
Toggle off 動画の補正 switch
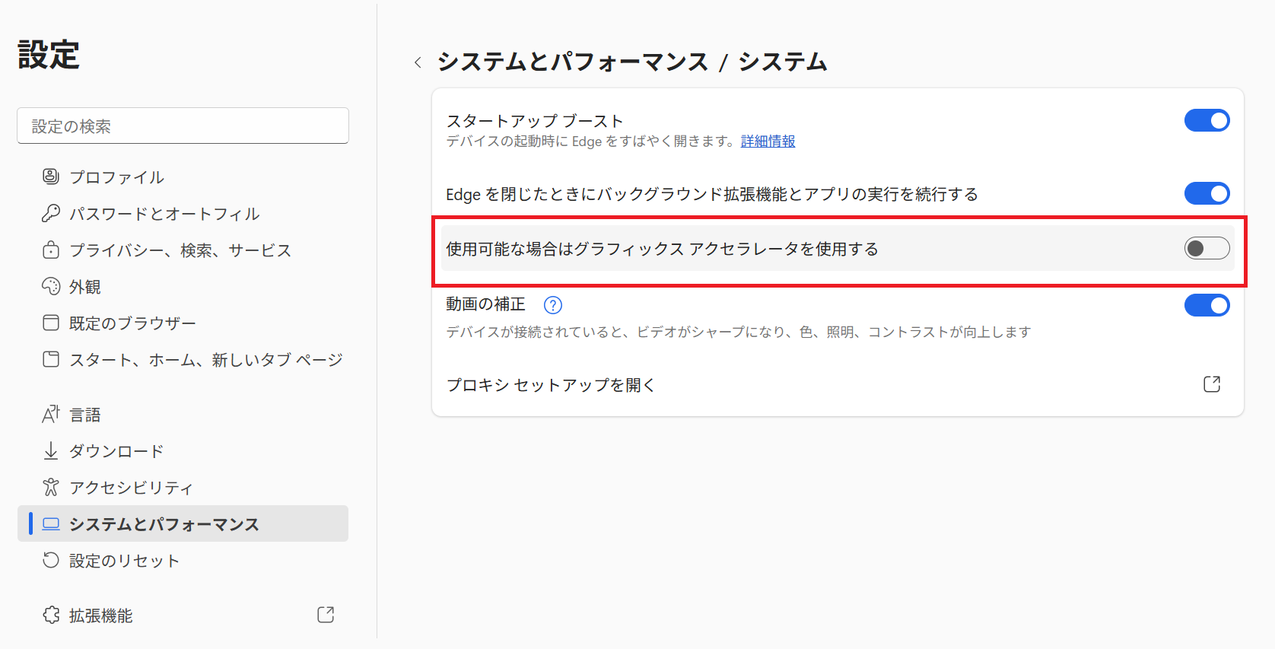(x=1207, y=305)
